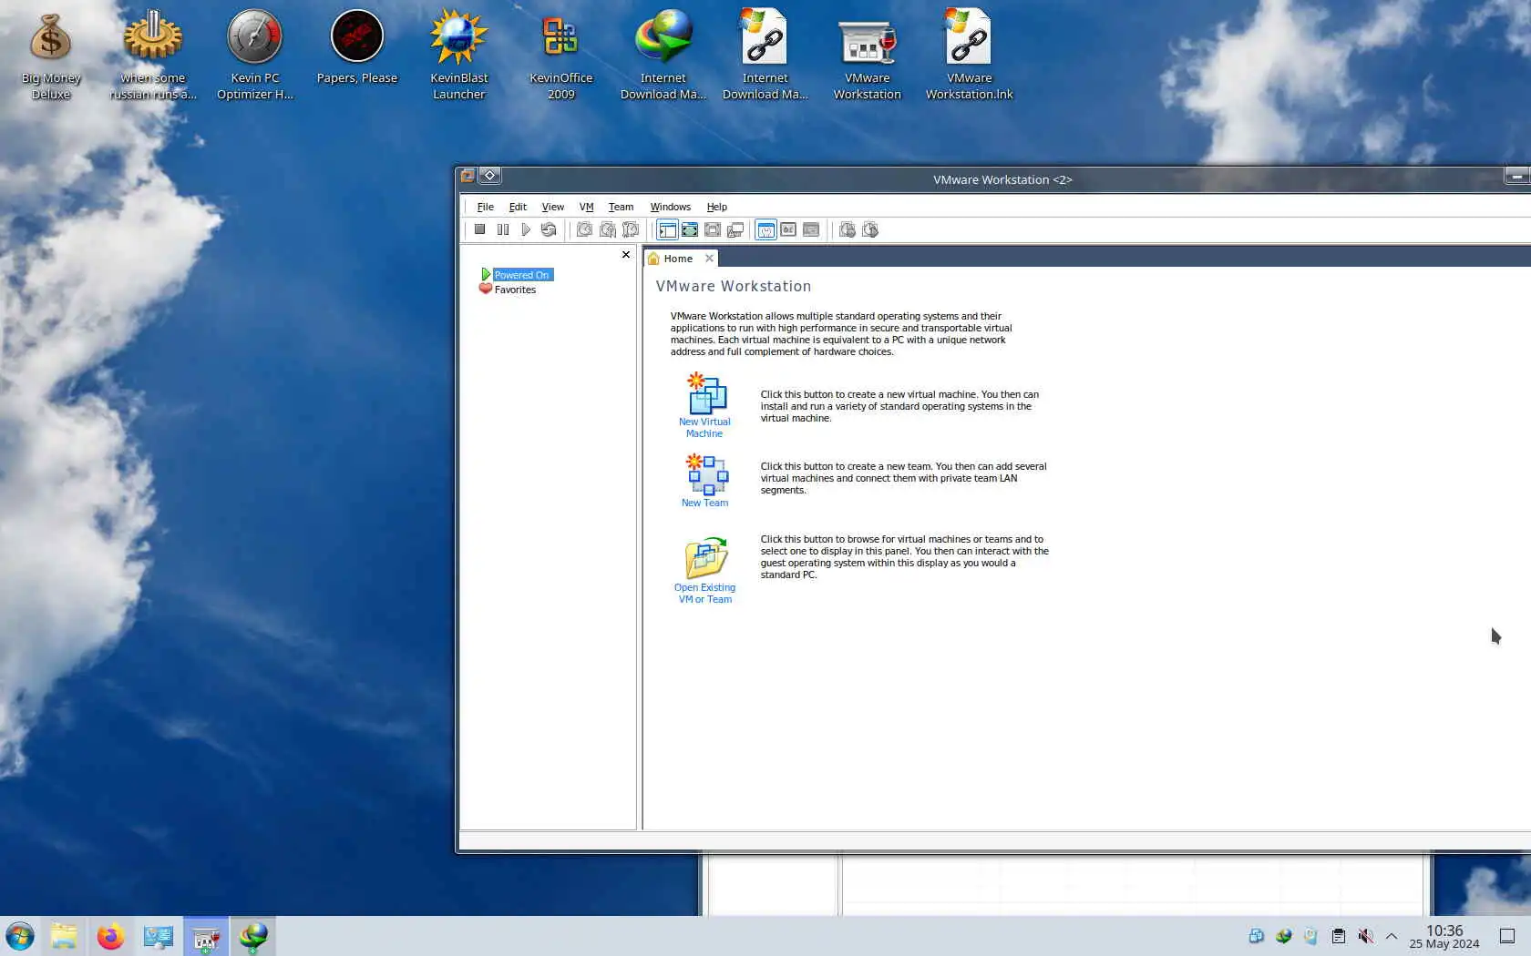The height and width of the screenshot is (956, 1531).
Task: Open the 'When some russian runs a...' desktop icon
Action: (x=153, y=56)
